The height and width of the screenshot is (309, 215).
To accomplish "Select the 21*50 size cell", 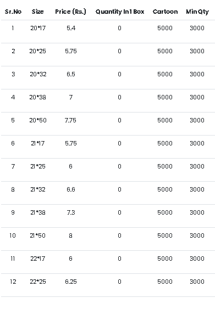I will 38,235.
